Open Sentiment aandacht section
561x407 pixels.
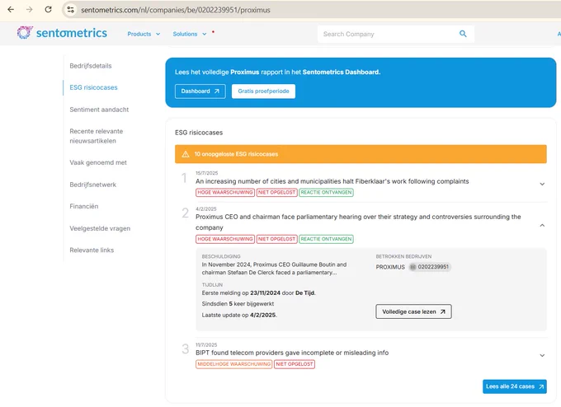99,110
